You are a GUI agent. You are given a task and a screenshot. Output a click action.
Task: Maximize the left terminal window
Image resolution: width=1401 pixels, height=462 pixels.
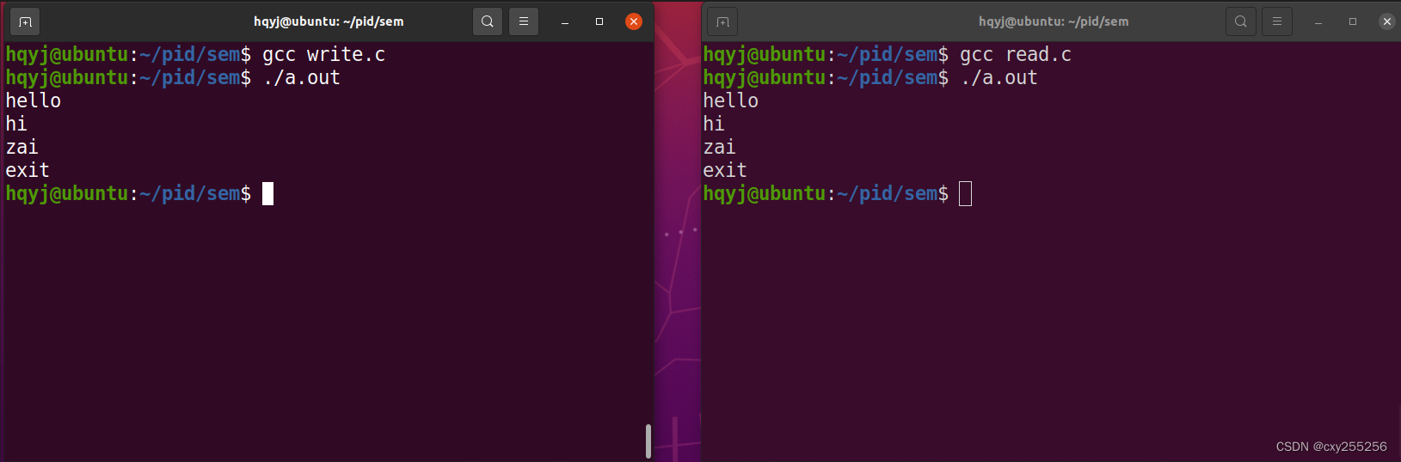[599, 21]
